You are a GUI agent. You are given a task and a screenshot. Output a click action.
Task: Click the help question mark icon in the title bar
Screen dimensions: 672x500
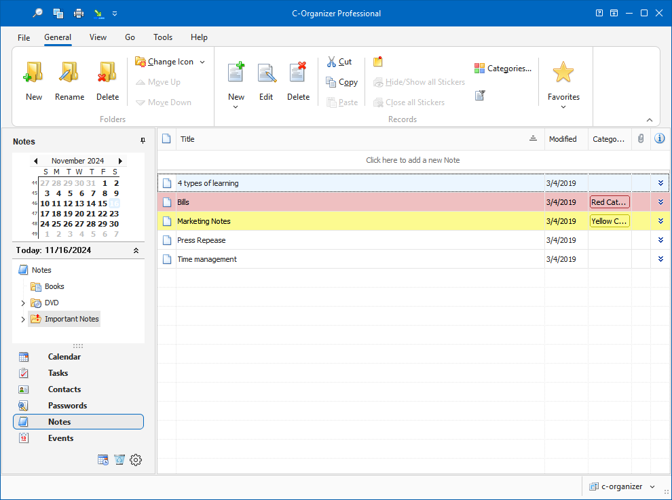[599, 14]
